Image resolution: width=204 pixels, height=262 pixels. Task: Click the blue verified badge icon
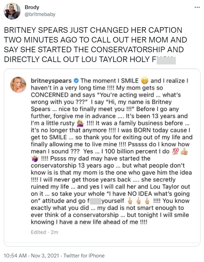click(76, 81)
